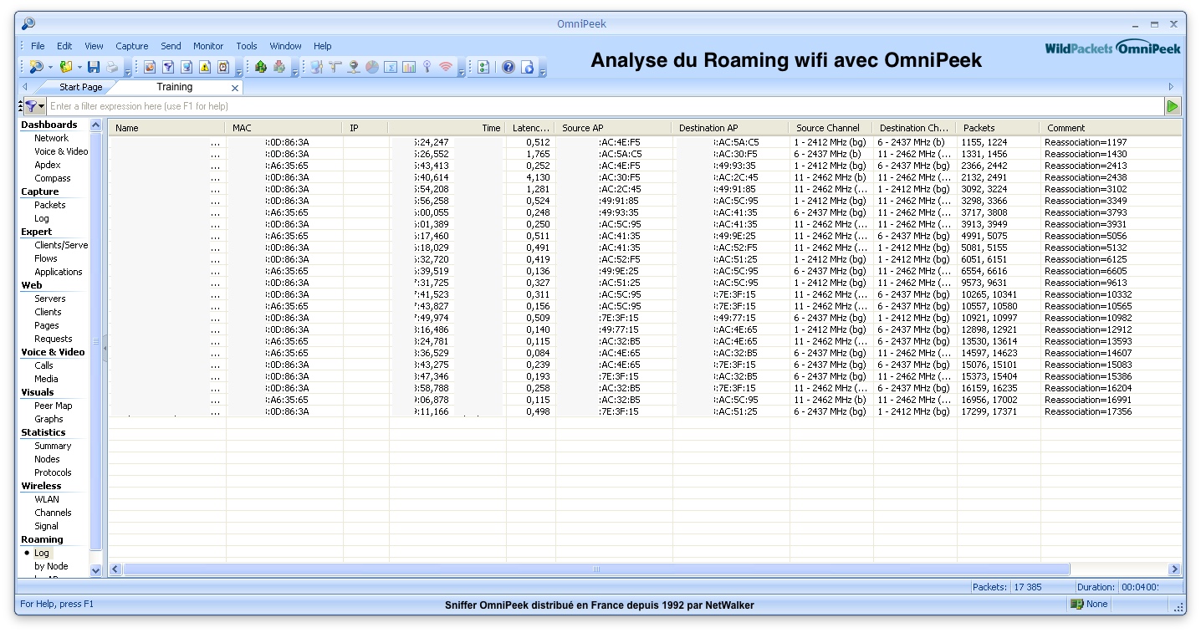The height and width of the screenshot is (633, 1201).
Task: Click the peer map node toolbar icon
Action: pyautogui.click(x=354, y=67)
